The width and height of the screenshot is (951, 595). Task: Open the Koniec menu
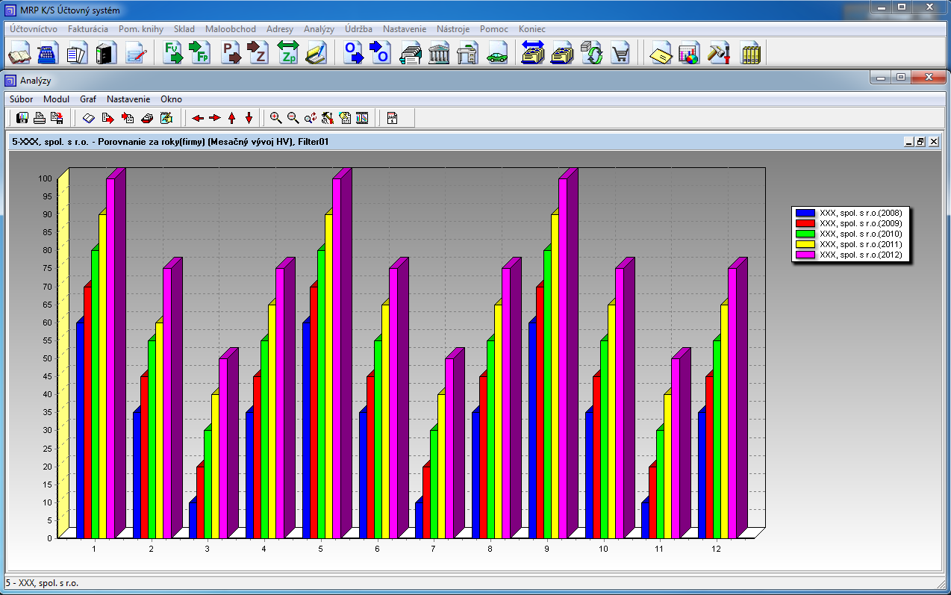(532, 29)
